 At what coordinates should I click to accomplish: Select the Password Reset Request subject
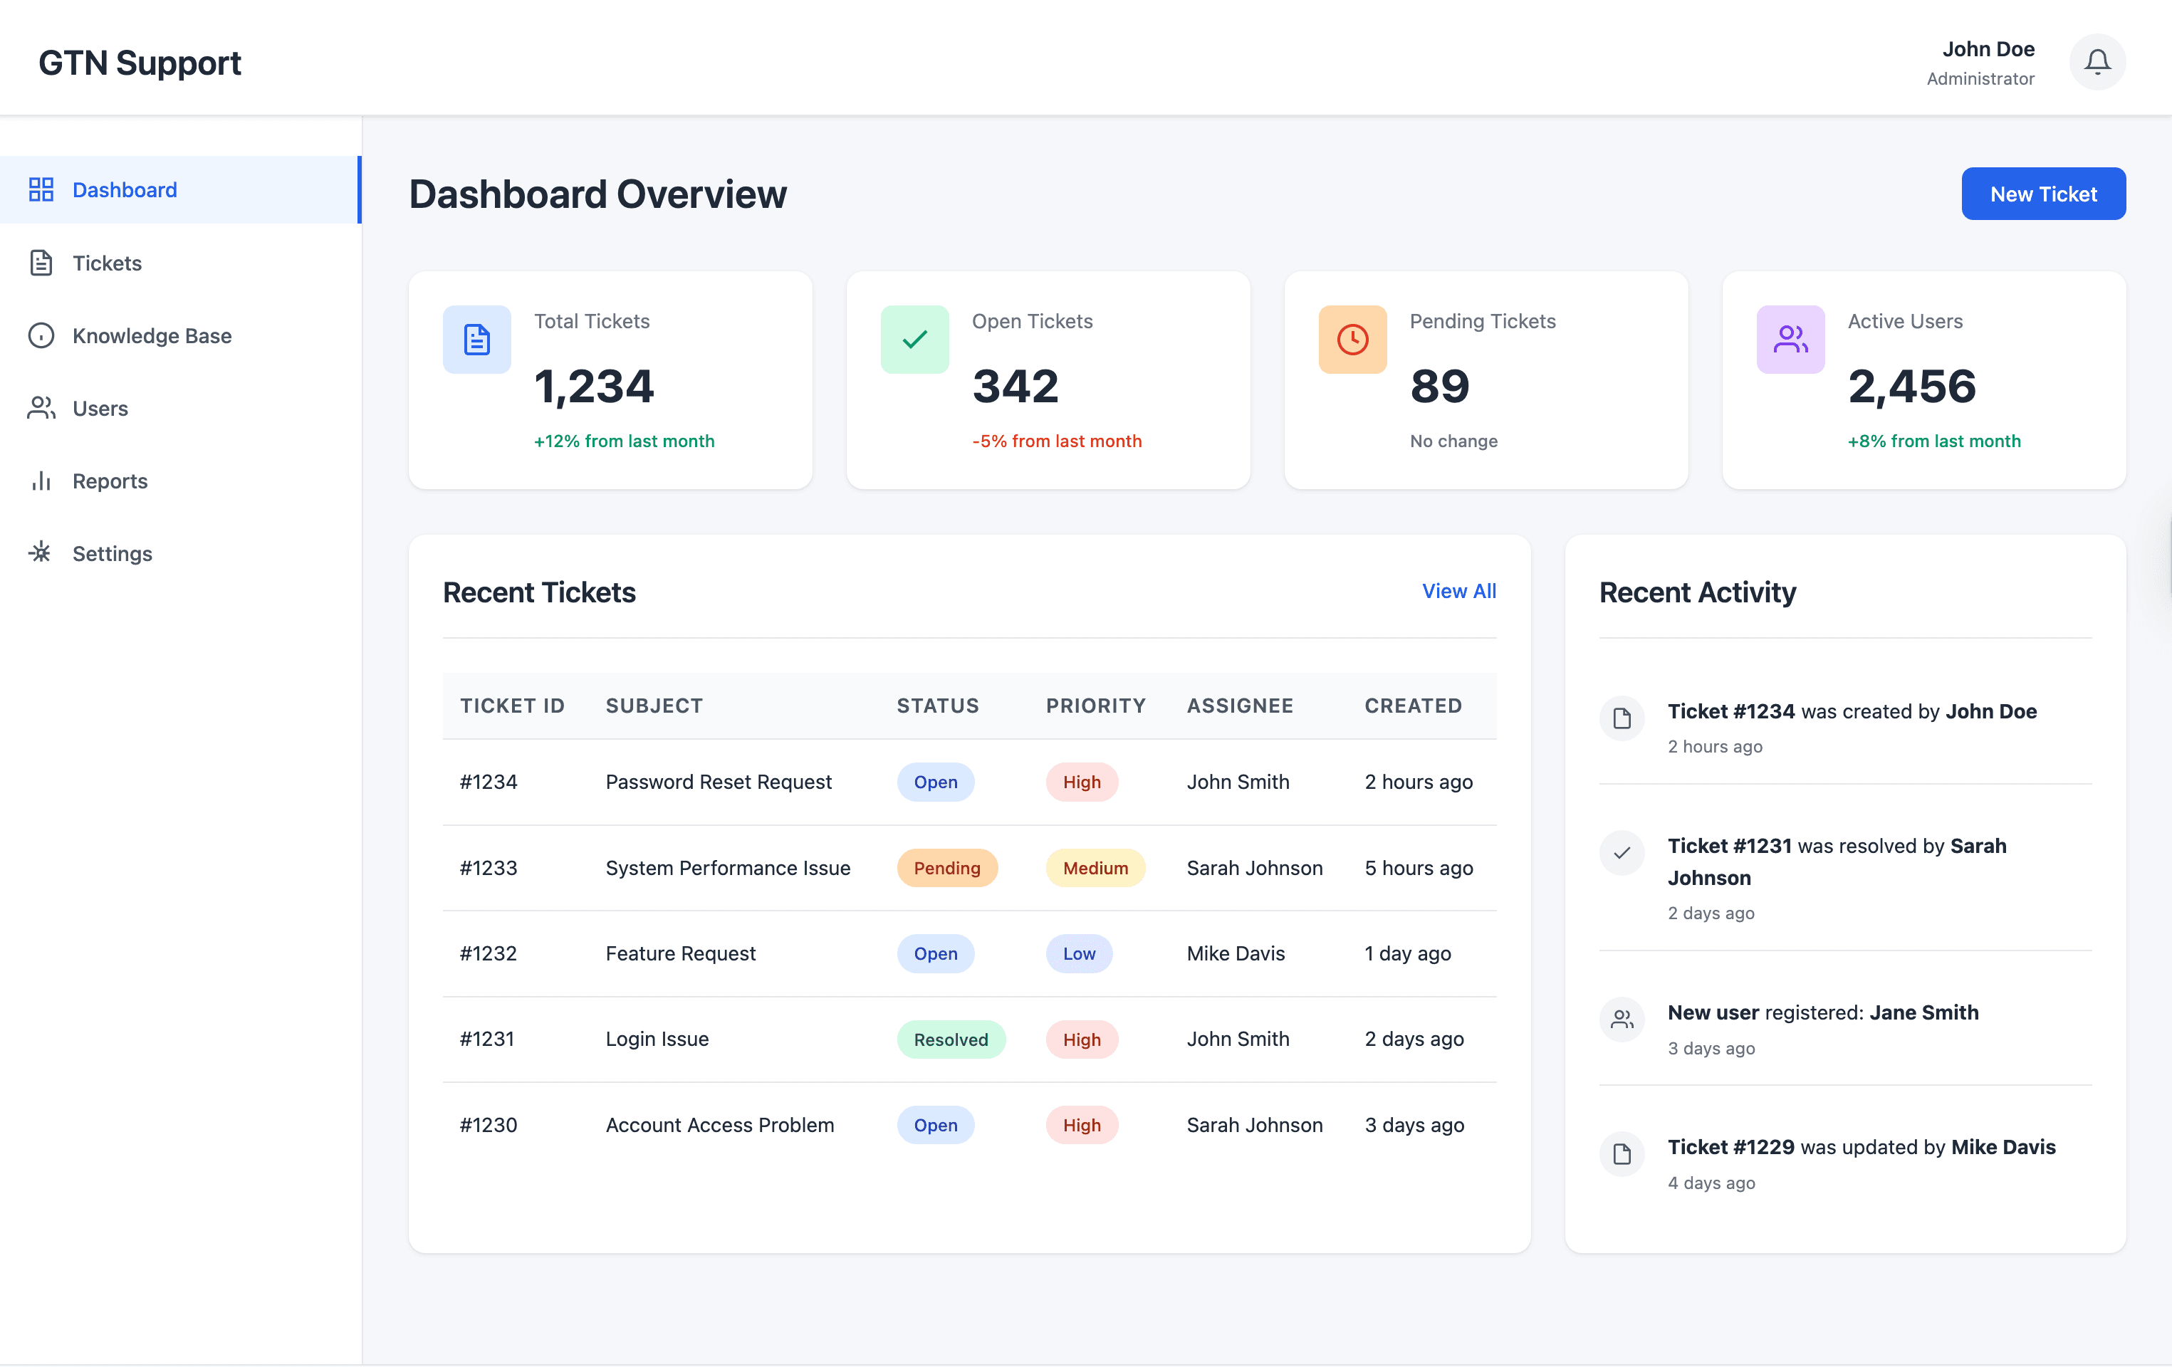pyautogui.click(x=718, y=782)
